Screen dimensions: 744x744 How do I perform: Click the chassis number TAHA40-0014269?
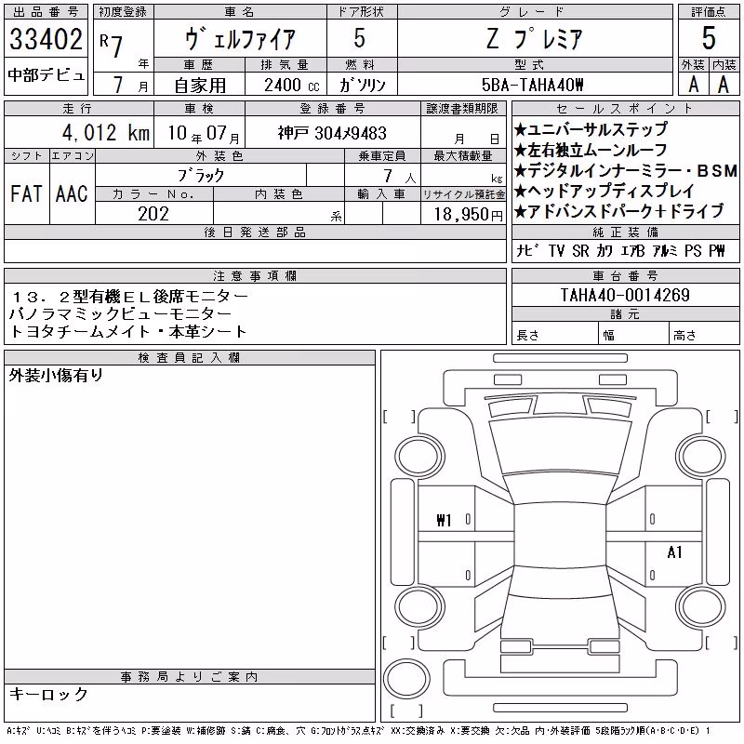tap(625, 295)
